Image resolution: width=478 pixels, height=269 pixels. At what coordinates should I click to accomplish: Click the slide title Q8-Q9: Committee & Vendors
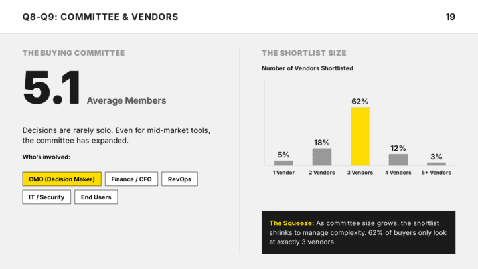pyautogui.click(x=100, y=17)
